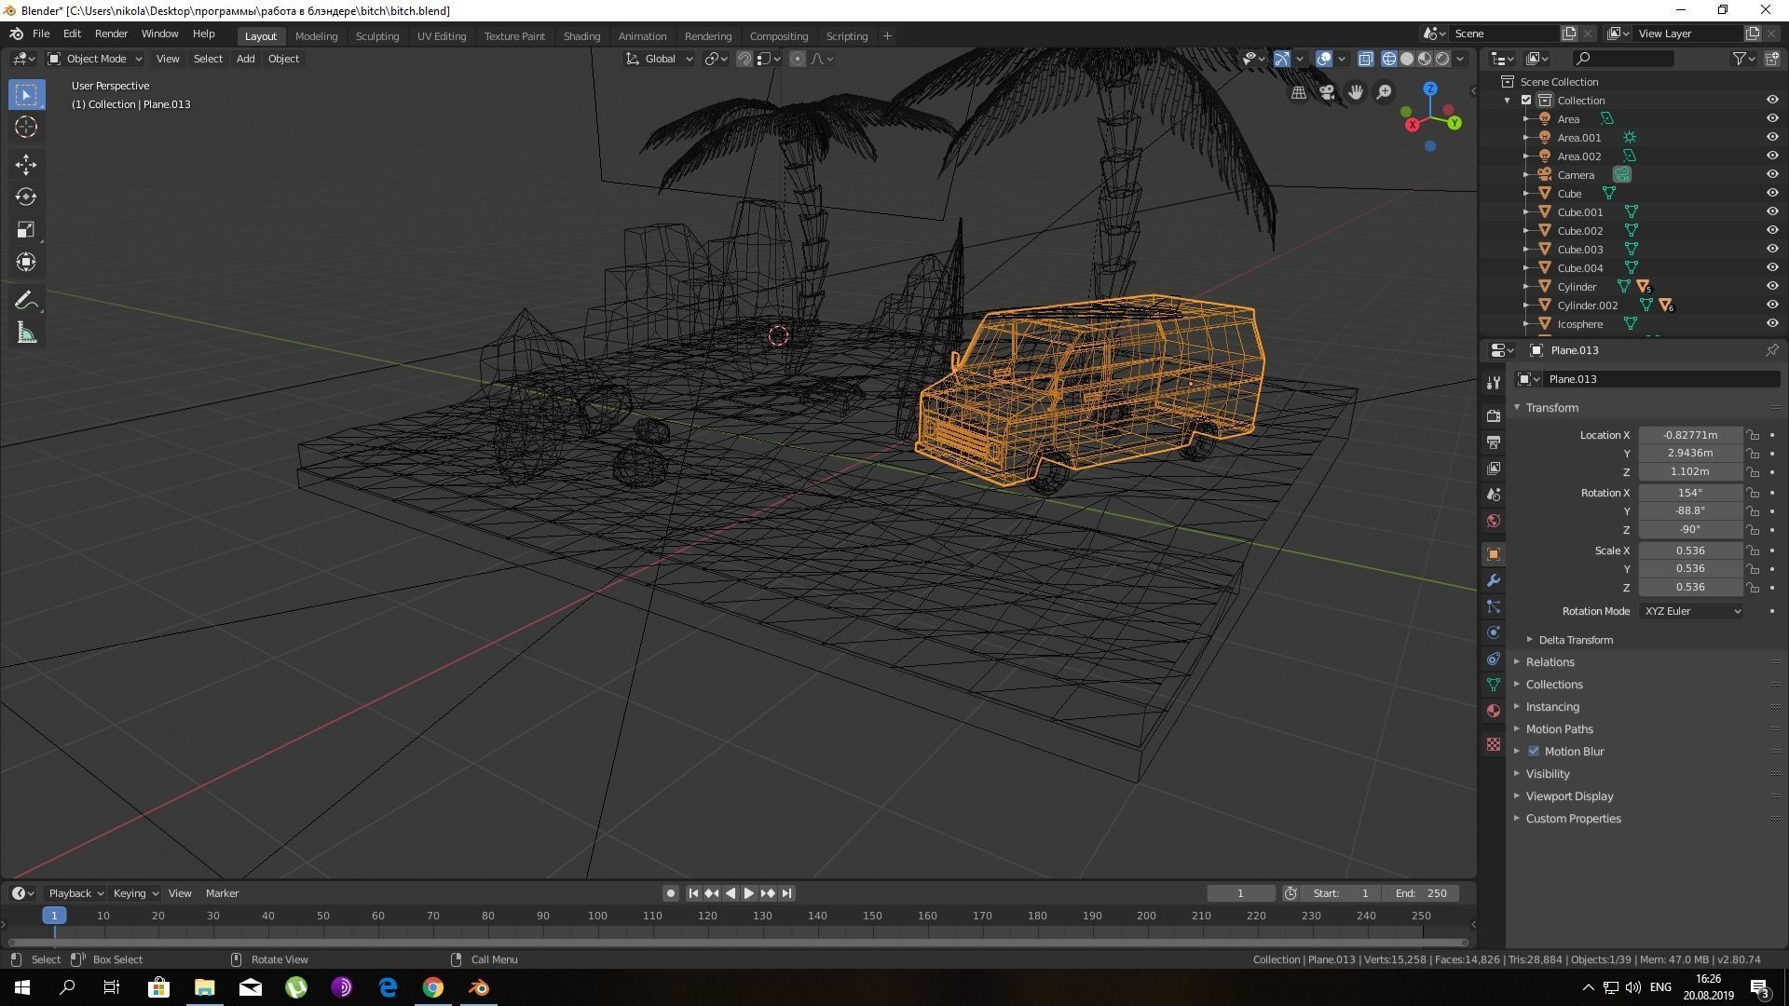
Task: Open the Scene properties tab
Action: click(x=1494, y=494)
